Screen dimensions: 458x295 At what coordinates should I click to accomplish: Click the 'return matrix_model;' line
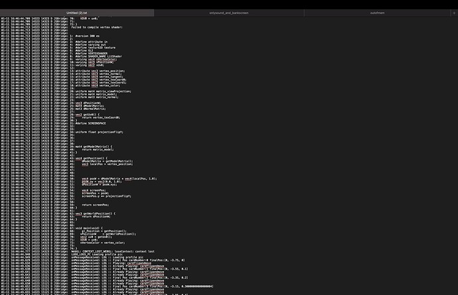[98, 150]
